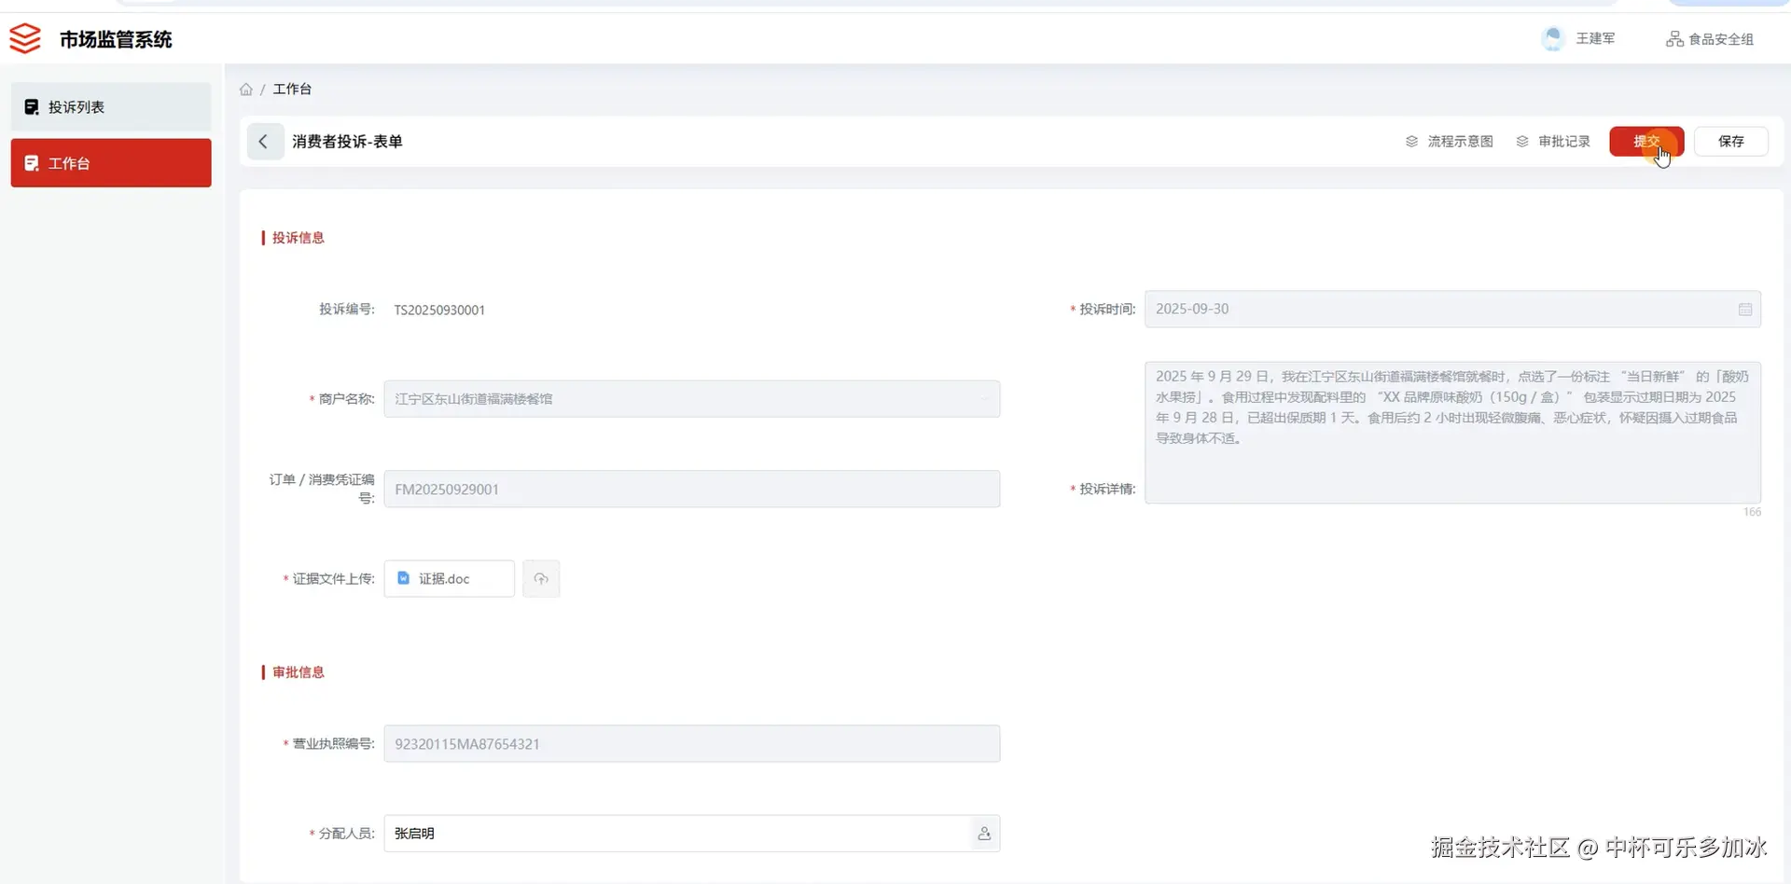Click the person-select icon in 分配人员
The image size is (1791, 884).
coord(984,834)
